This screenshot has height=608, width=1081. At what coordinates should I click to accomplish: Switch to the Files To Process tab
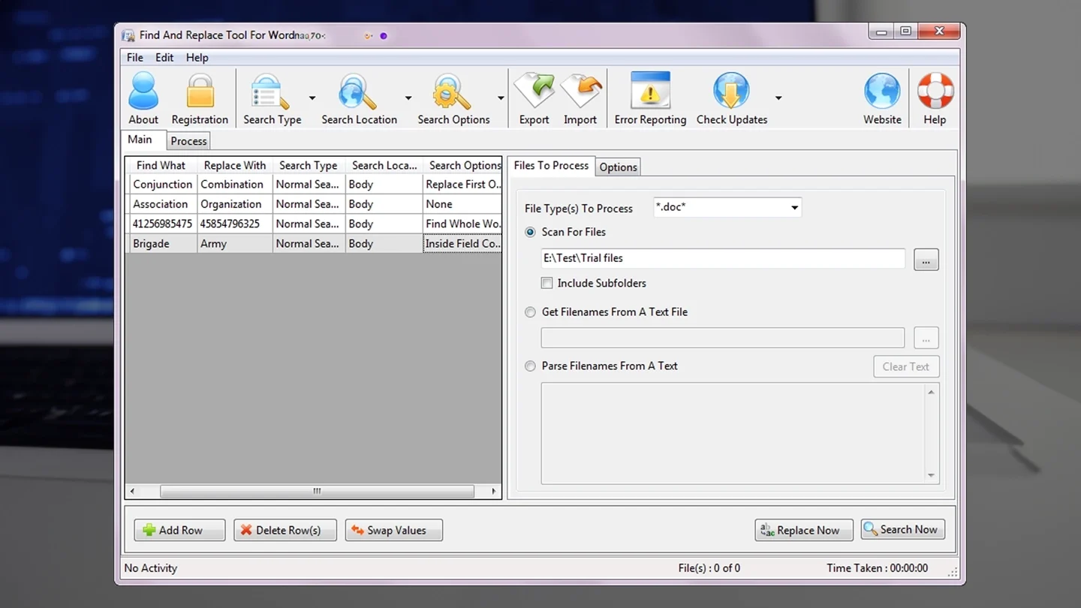coord(551,165)
